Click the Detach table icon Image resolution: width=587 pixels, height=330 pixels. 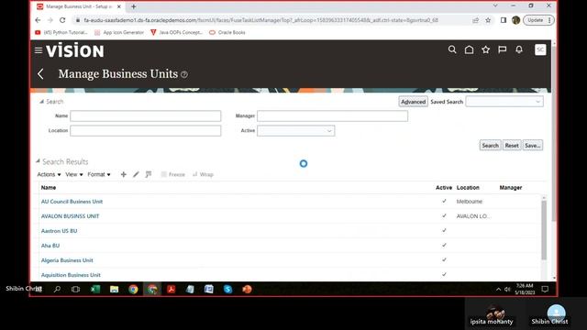coord(149,174)
